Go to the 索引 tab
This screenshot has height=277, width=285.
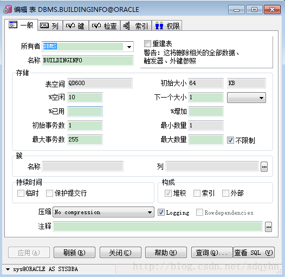(x=136, y=25)
